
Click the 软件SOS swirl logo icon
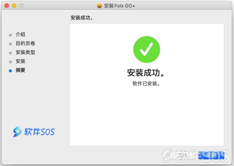pos(17,132)
